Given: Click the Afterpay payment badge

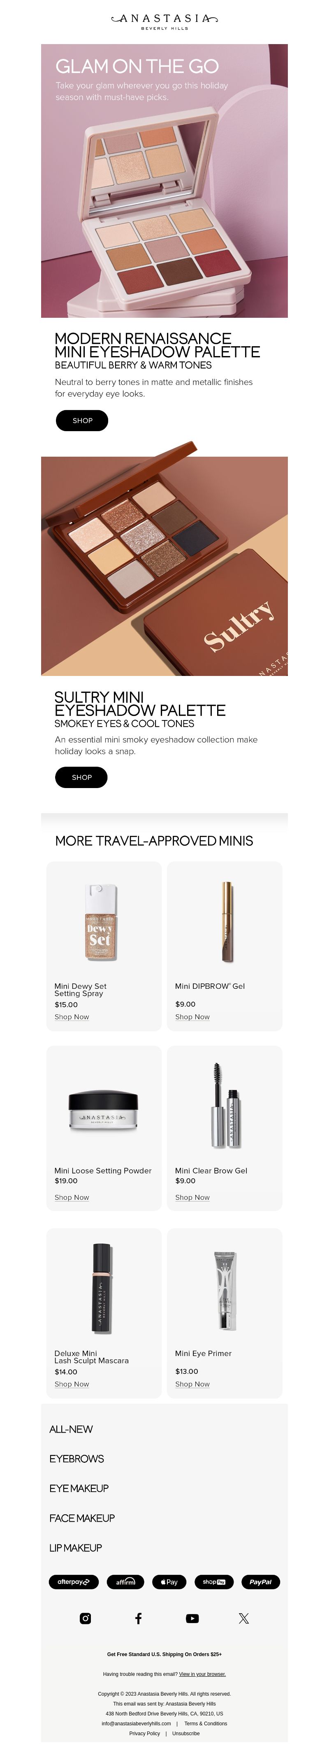Looking at the screenshot, I should (x=74, y=1582).
